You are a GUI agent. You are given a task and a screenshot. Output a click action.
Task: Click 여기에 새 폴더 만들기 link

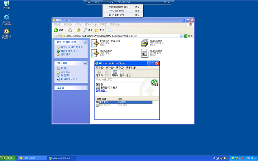coord(72,47)
